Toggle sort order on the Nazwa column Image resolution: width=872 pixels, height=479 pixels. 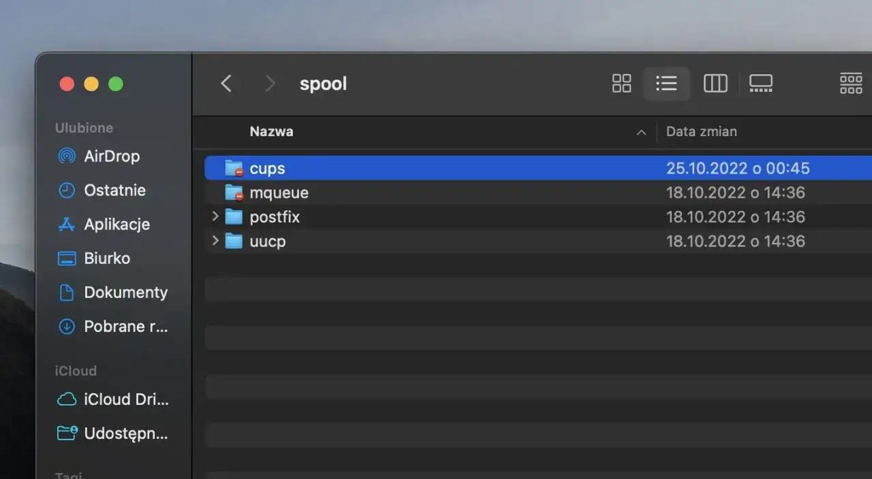click(x=271, y=131)
